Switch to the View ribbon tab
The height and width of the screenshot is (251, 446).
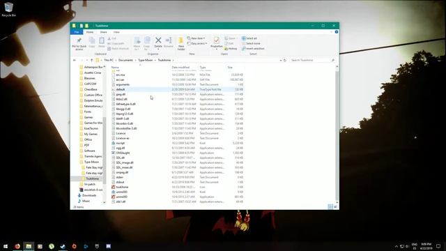coord(116,32)
